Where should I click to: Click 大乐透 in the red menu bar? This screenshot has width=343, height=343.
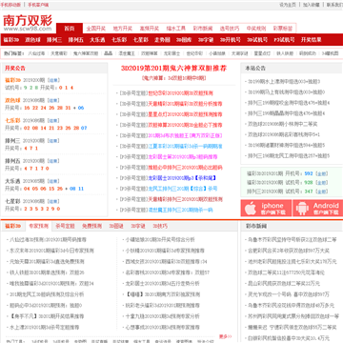click(x=97, y=40)
